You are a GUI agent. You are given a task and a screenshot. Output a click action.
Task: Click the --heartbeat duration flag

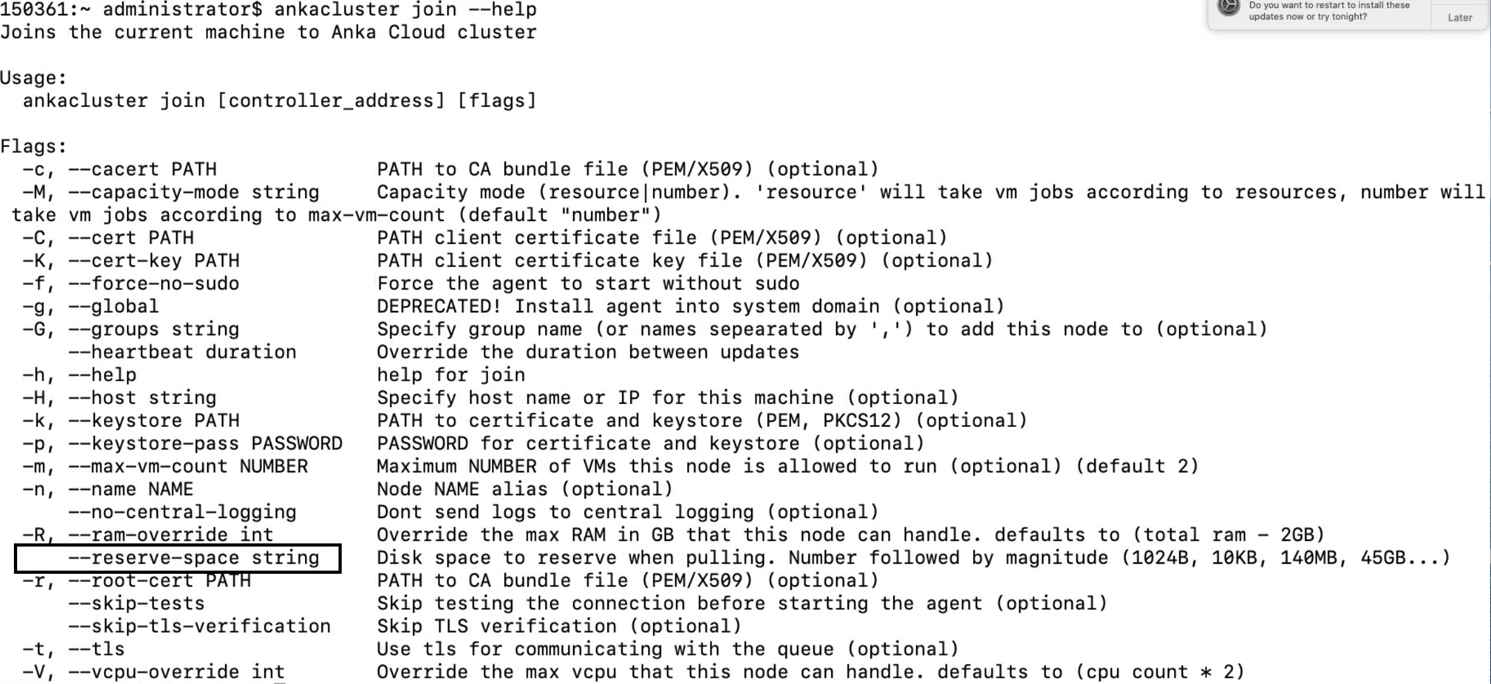click(183, 351)
